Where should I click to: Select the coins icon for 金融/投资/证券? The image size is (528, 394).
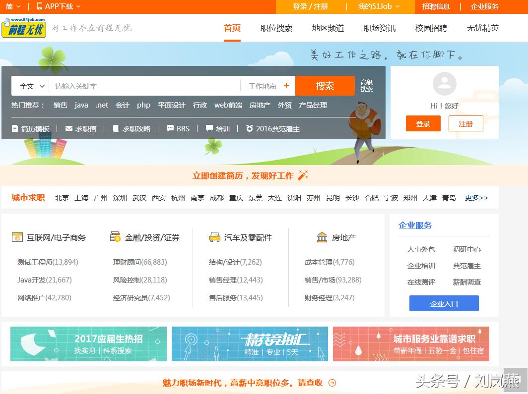pyautogui.click(x=115, y=237)
